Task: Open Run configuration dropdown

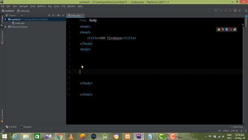Action: (x=216, y=10)
